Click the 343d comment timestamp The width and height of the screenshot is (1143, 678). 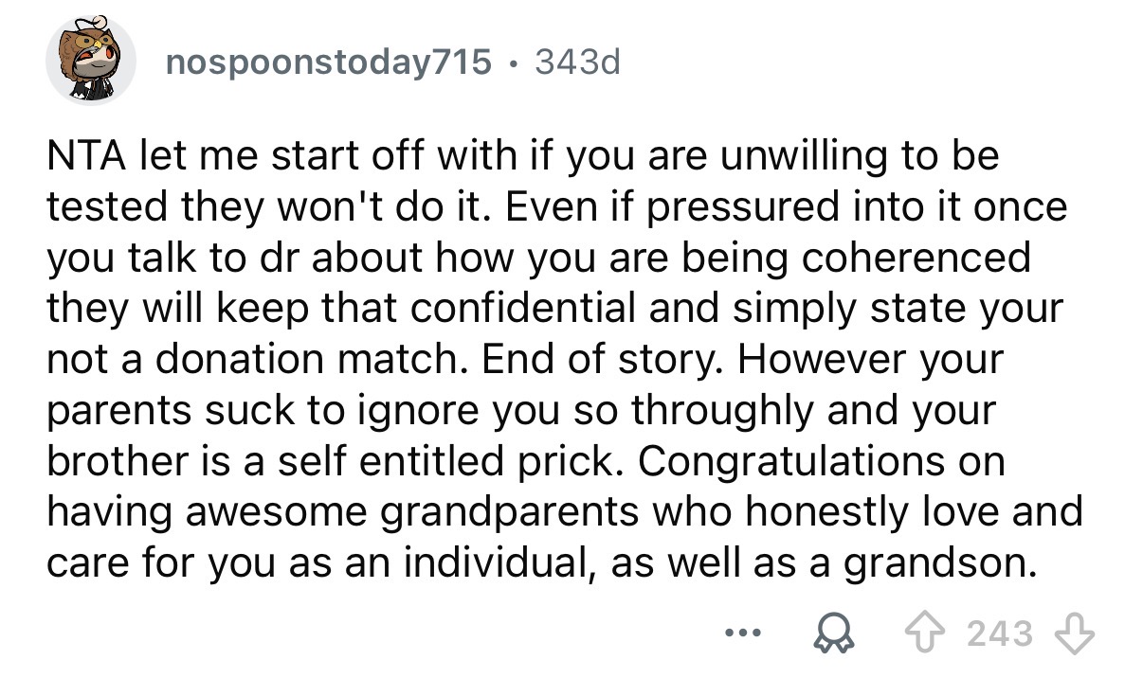pyautogui.click(x=576, y=63)
